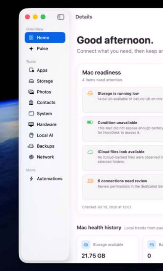This screenshot has width=163, height=271.
Task: Open the System label in sidebar
Action: (x=44, y=113)
